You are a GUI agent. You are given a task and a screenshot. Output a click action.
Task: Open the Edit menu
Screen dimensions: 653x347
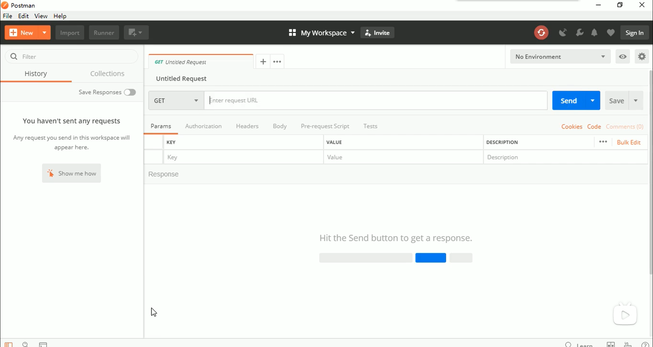23,16
